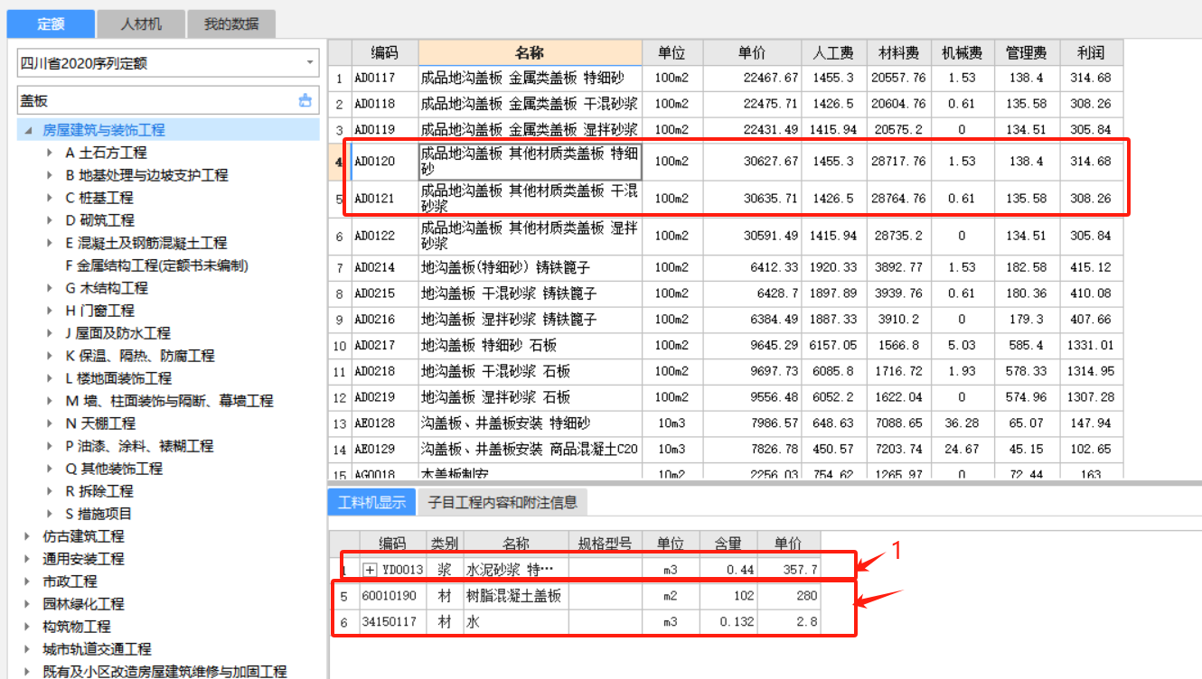Expand the 仿古建筑工程 node
Image resolution: width=1202 pixels, height=679 pixels.
29,536
